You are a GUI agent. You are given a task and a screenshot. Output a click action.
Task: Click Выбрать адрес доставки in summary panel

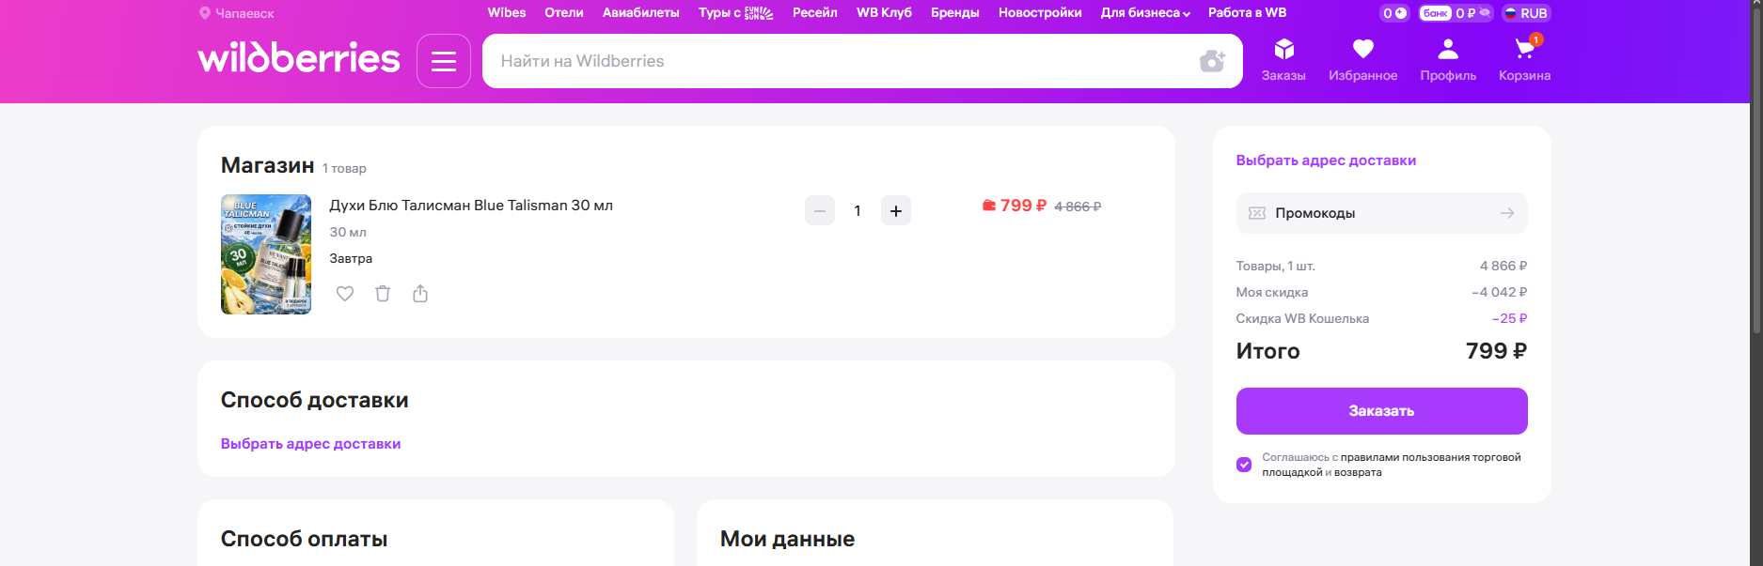(x=1326, y=161)
